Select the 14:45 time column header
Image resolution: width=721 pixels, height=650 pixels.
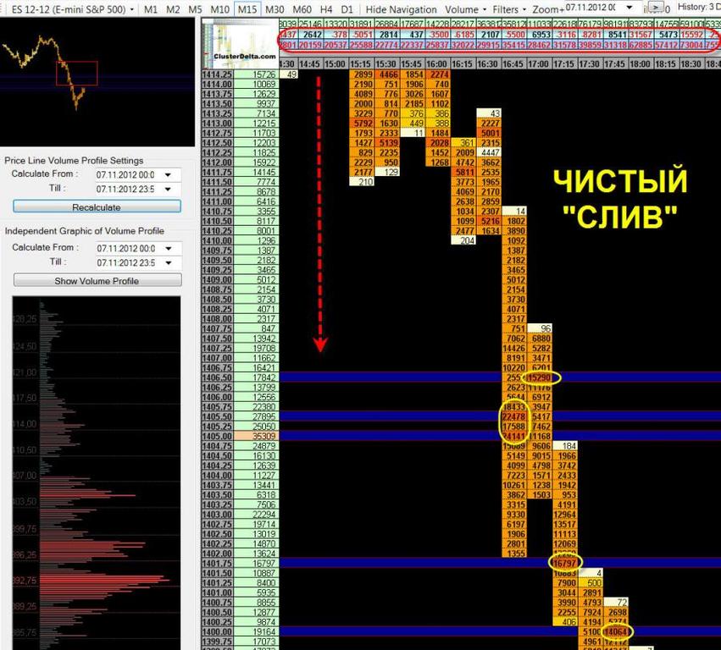coord(309,64)
